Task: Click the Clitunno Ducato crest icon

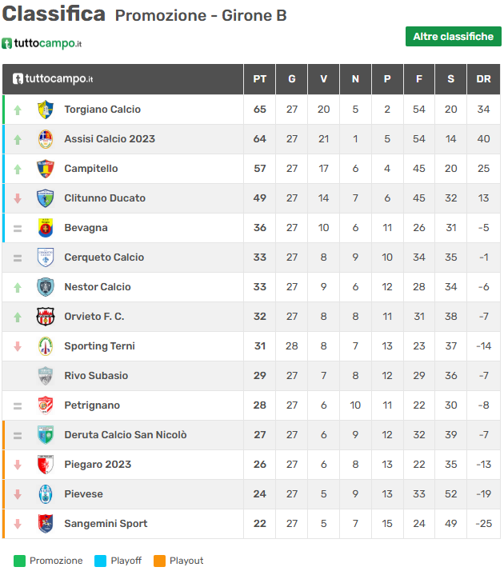Action: 46,198
